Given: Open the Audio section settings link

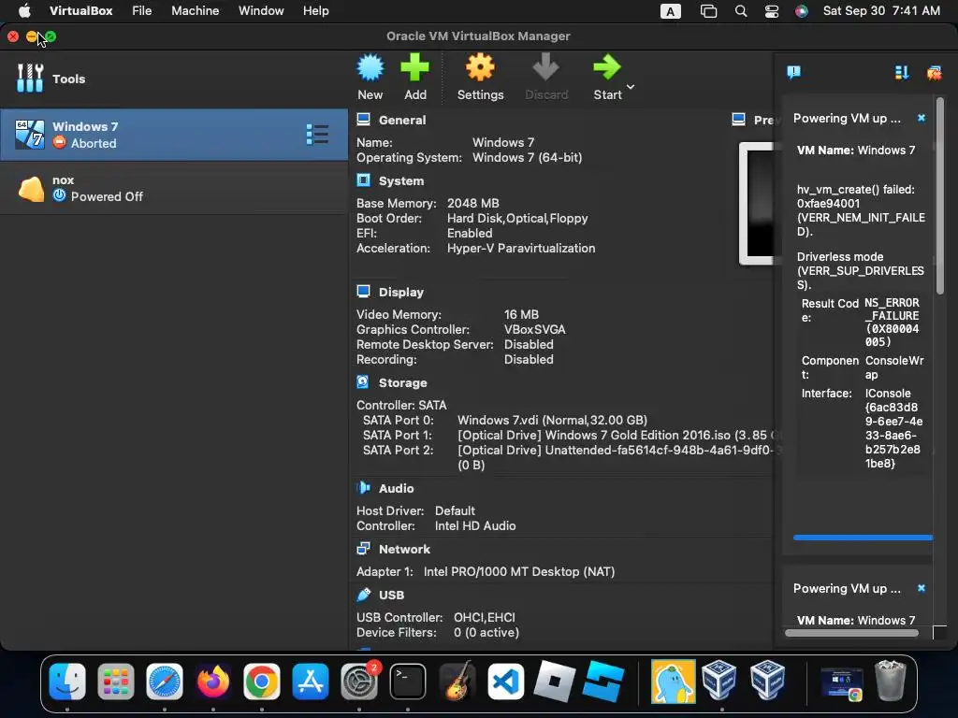Looking at the screenshot, I should 396,488.
